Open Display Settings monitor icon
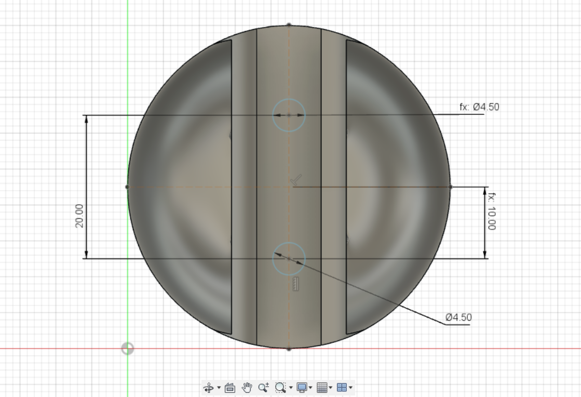Image resolution: width=581 pixels, height=397 pixels. coord(302,388)
